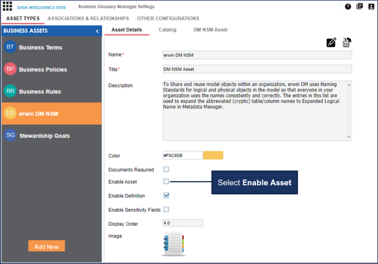The height and width of the screenshot is (264, 378).
Task: Click the #F6C65B color code field
Action: click(x=183, y=155)
